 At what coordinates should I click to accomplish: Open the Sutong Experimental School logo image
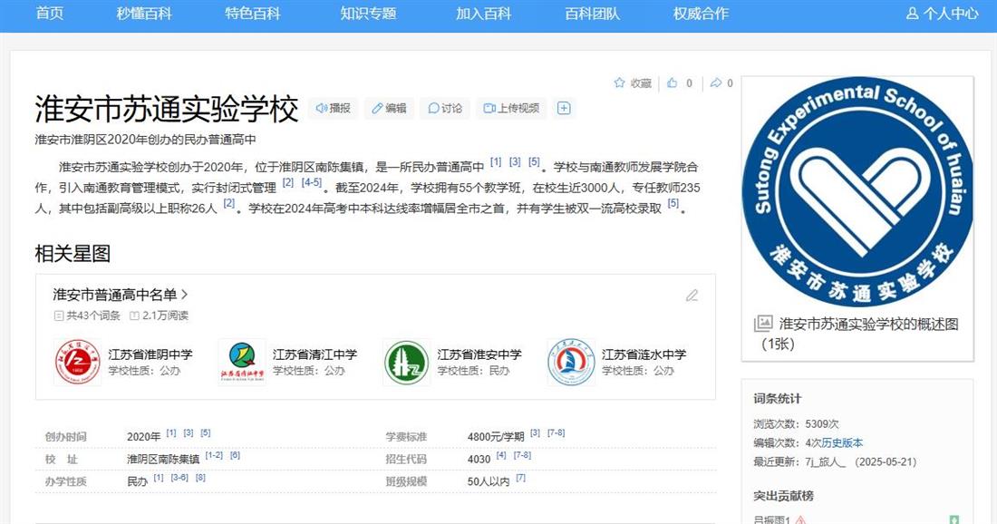coord(857,193)
